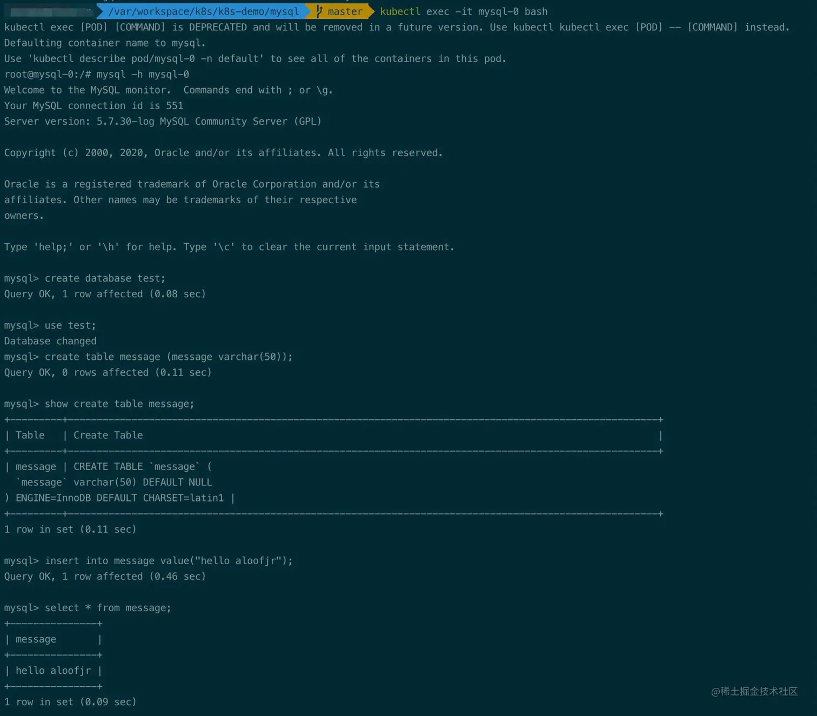Click the 0 rows affected (0.11 sec) line
Viewport: 817px width, 716px height.
(108, 372)
